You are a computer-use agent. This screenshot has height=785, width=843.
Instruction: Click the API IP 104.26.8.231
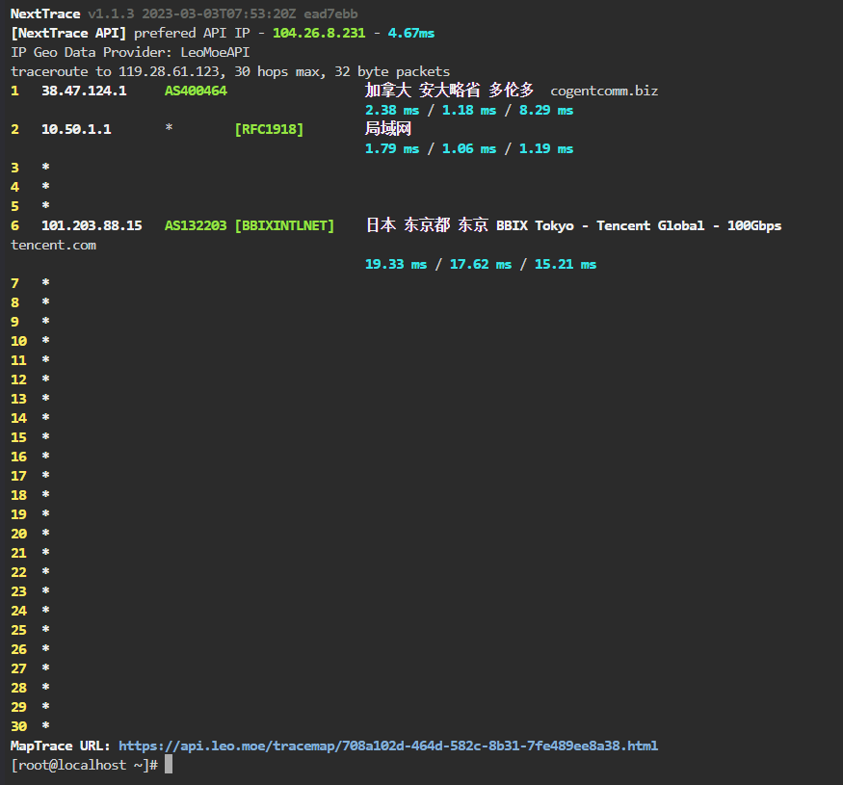point(319,33)
